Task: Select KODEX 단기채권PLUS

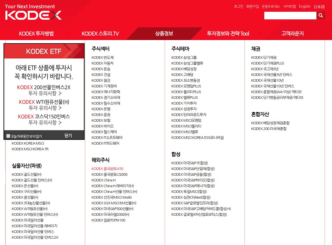Action: point(268,63)
